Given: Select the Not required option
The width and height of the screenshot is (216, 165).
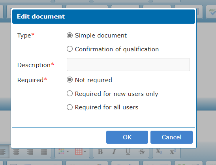Looking at the screenshot, I should tap(69, 80).
